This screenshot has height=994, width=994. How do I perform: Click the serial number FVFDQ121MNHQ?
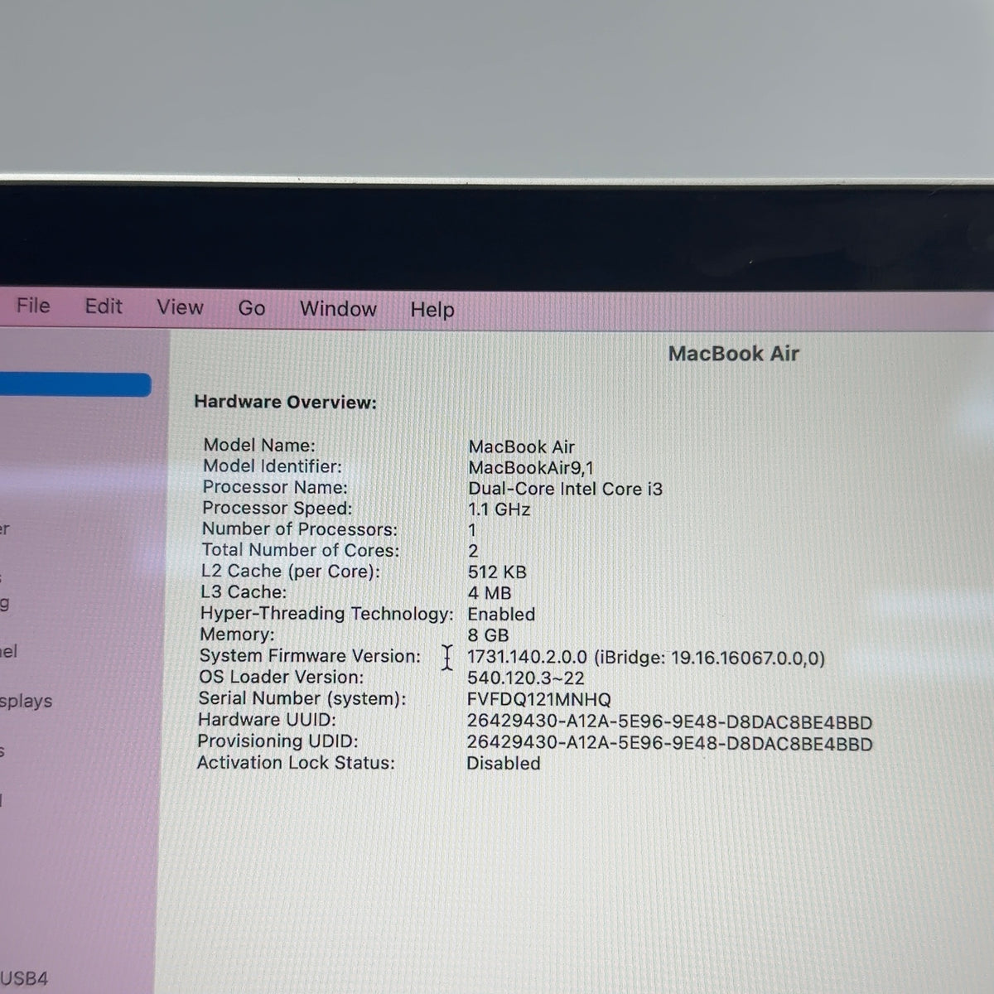(538, 700)
